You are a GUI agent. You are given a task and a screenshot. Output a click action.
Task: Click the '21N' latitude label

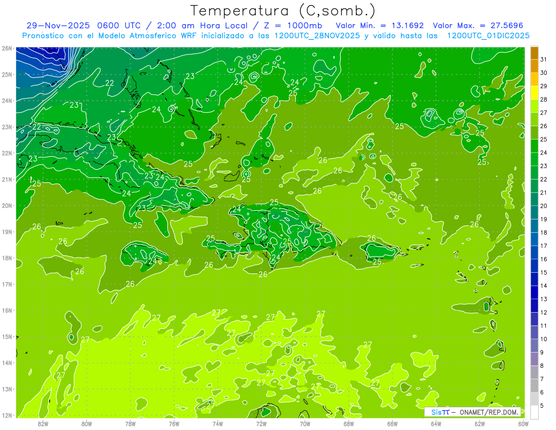(x=6, y=180)
